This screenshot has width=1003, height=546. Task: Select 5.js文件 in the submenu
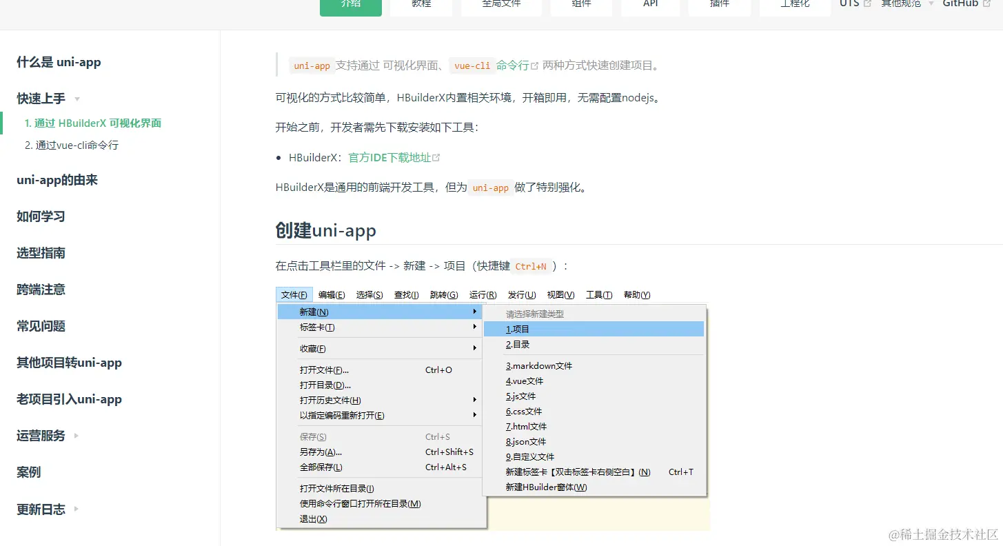[x=594, y=396]
